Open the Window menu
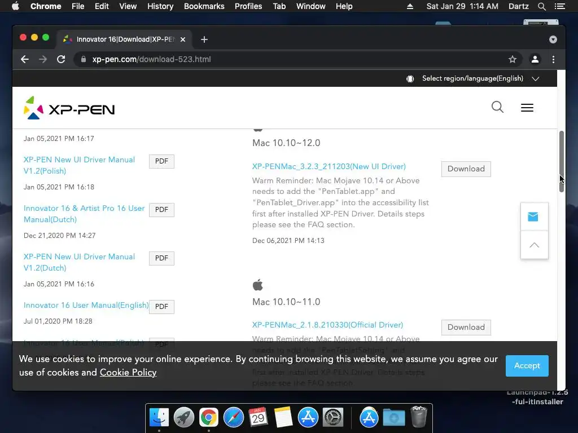Screen dimensions: 578x433 point(311,6)
